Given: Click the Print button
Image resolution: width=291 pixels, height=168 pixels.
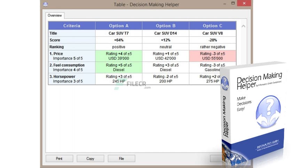Looking at the screenshot, I should 59,159.
